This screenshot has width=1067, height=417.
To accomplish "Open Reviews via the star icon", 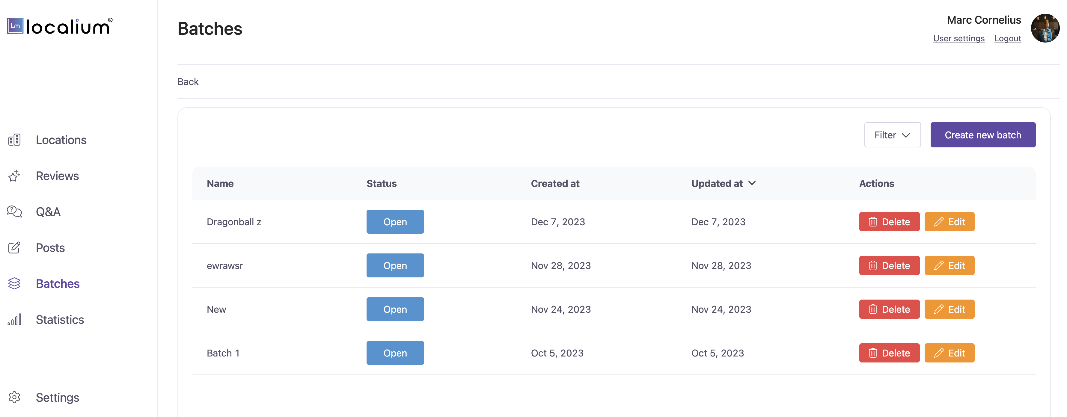I will coord(14,176).
